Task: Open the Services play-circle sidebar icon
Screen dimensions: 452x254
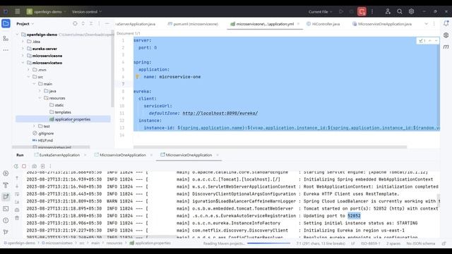Action: coord(6,174)
